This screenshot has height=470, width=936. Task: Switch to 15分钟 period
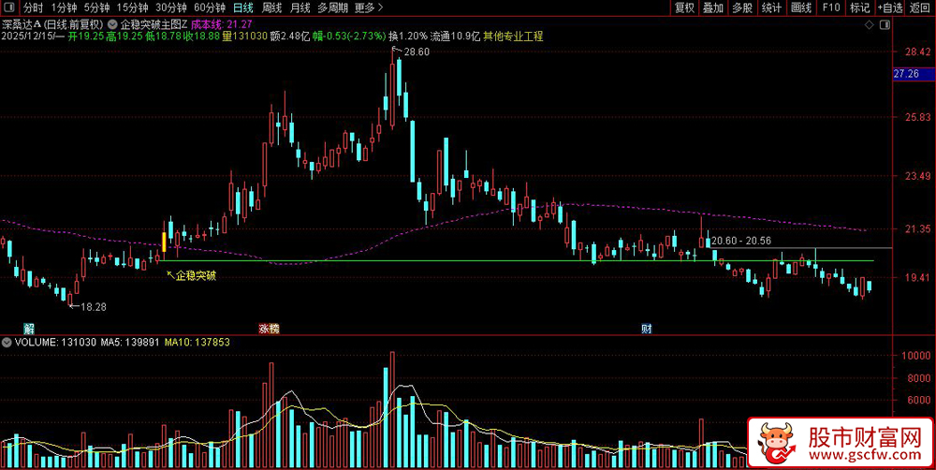coord(132,7)
